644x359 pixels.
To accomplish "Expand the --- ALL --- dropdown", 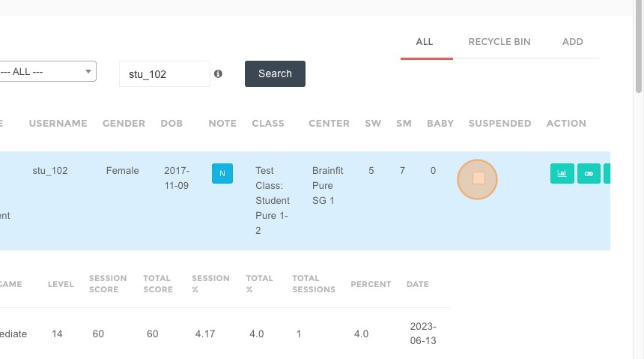I will (48, 71).
